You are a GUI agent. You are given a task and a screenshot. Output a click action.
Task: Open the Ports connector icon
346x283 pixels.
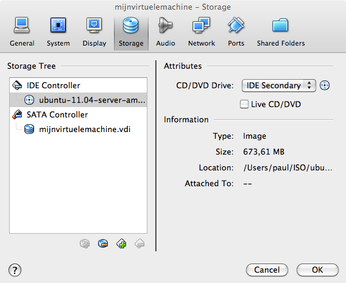236,26
